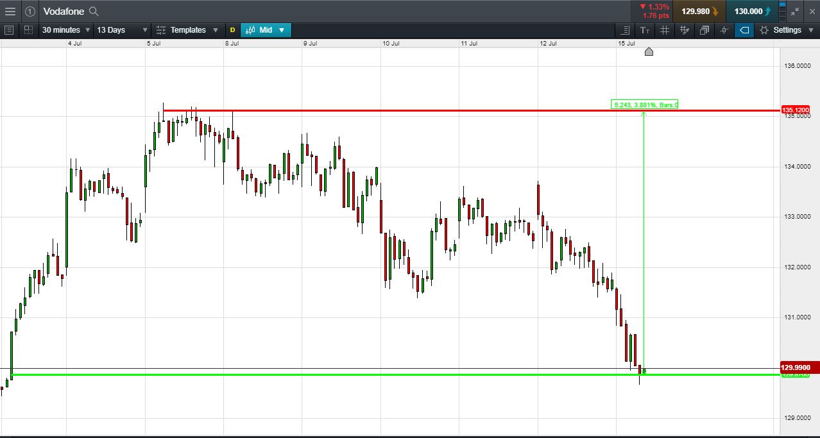
Task: Click the text size tool icon
Action: coord(645,30)
